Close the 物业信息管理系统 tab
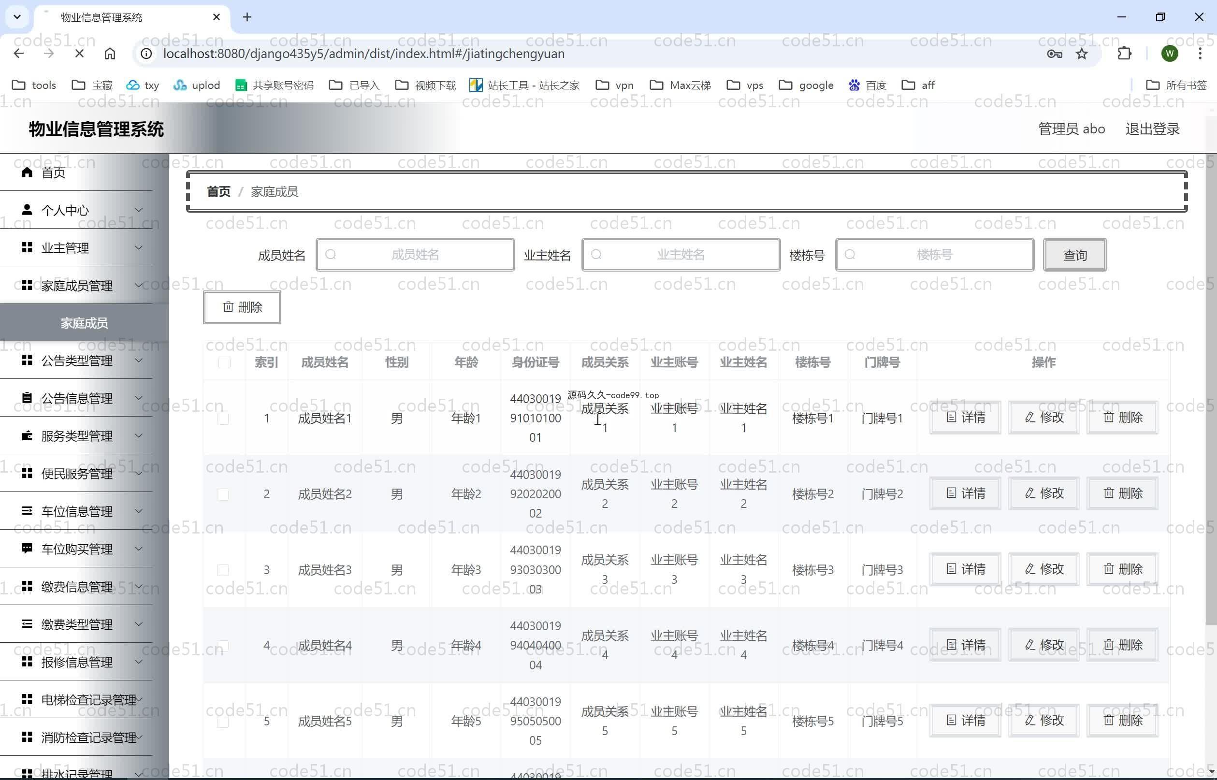Viewport: 1217px width, 780px height. coord(216,17)
